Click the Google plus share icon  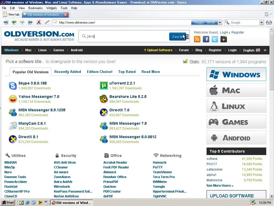[x=223, y=39]
